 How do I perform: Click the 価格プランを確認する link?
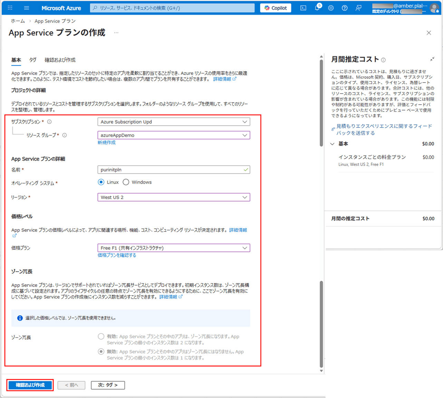pos(117,255)
